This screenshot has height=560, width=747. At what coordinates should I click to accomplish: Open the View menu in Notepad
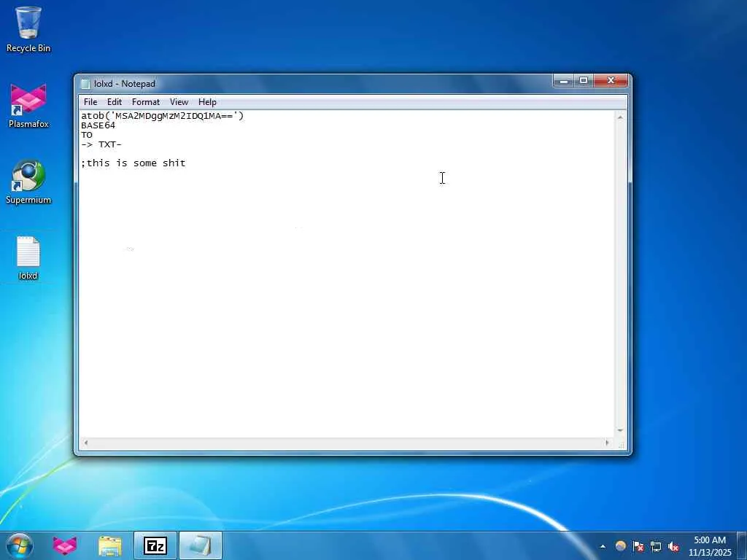coord(179,102)
